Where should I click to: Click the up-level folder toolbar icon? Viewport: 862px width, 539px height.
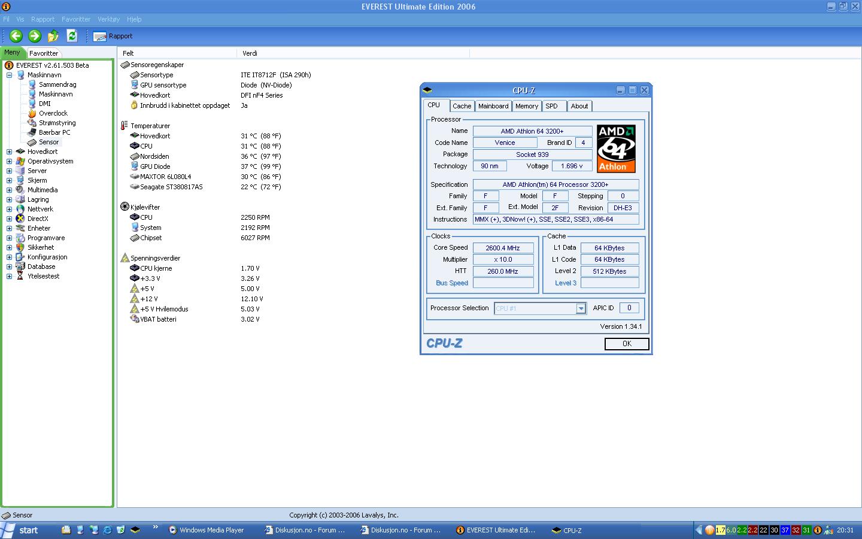pos(53,36)
